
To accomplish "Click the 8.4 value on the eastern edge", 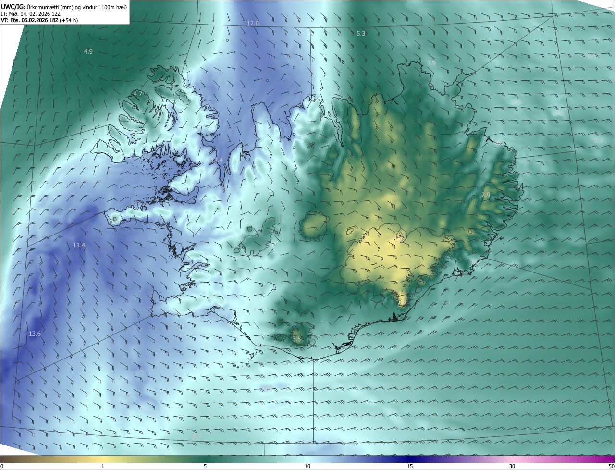I will click(598, 140).
